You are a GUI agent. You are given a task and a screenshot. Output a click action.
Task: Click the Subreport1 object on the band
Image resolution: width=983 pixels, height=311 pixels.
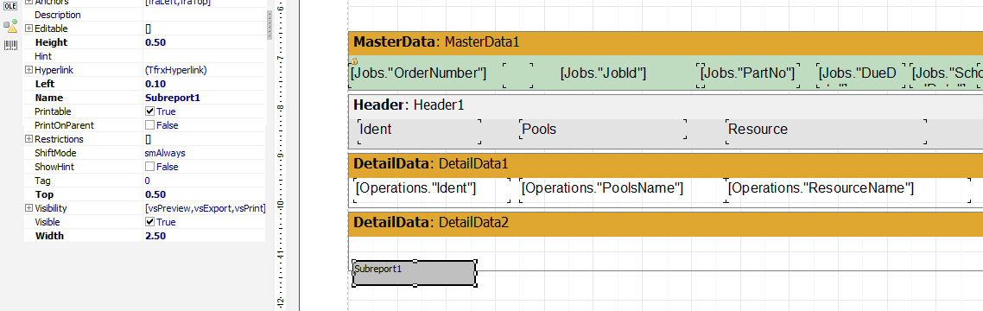coord(414,273)
